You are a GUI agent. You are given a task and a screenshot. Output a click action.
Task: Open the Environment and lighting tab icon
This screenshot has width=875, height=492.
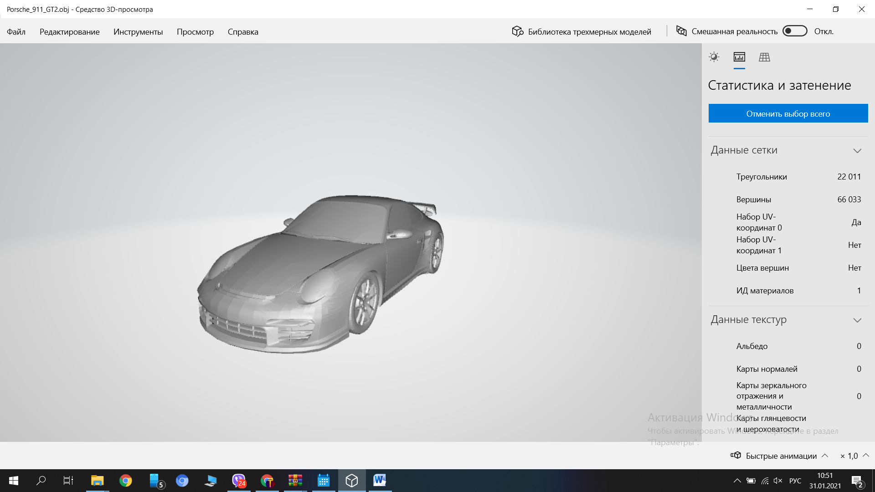click(714, 57)
